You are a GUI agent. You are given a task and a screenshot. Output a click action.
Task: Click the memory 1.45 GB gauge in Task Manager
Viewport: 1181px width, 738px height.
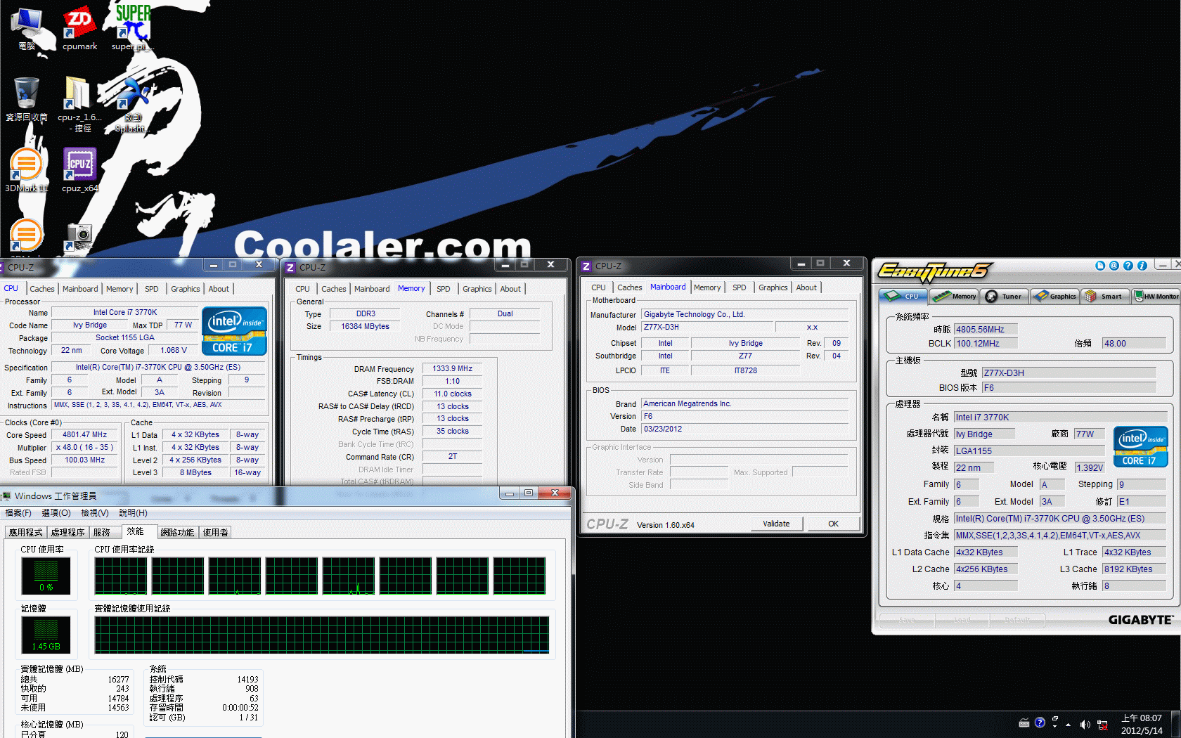(46, 635)
